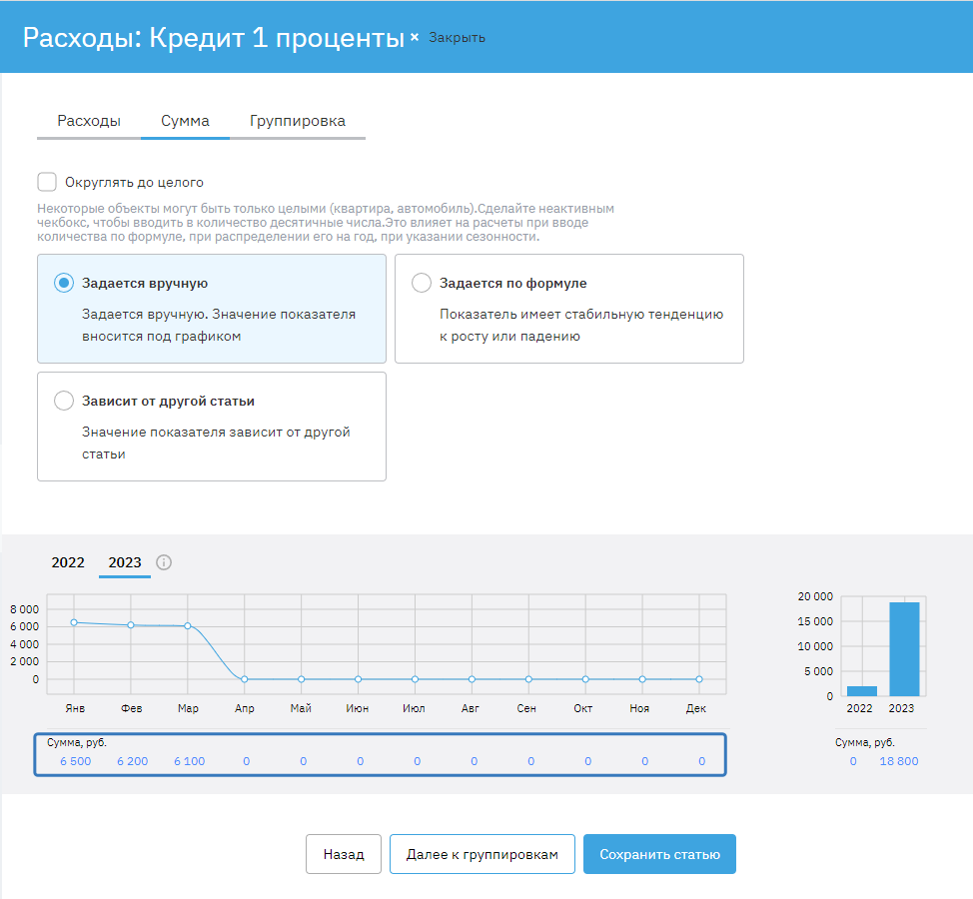Click the close X icon beside the title
The image size is (973, 899).
point(415,37)
